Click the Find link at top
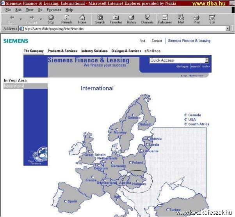Image resolution: width=235 pixels, height=217 pixels. (x=142, y=41)
